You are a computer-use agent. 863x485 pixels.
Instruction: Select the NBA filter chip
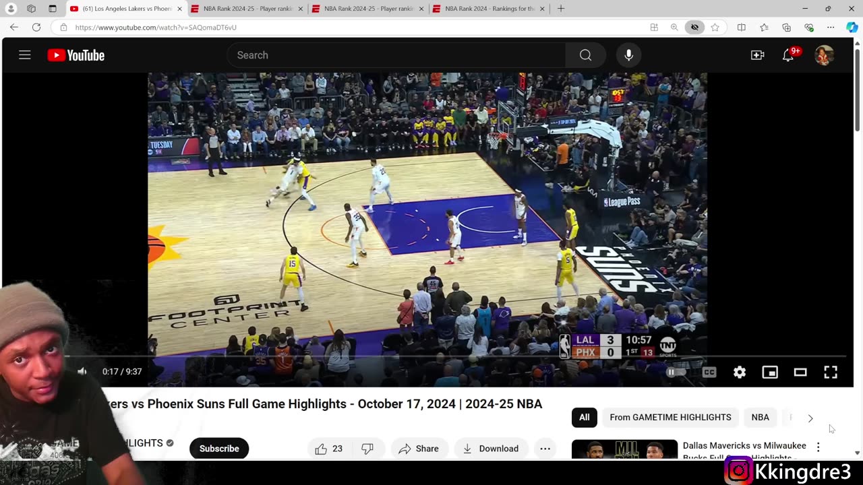click(760, 418)
